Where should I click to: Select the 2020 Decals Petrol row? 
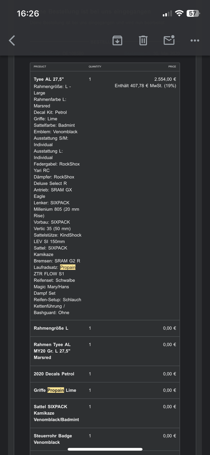105,374
